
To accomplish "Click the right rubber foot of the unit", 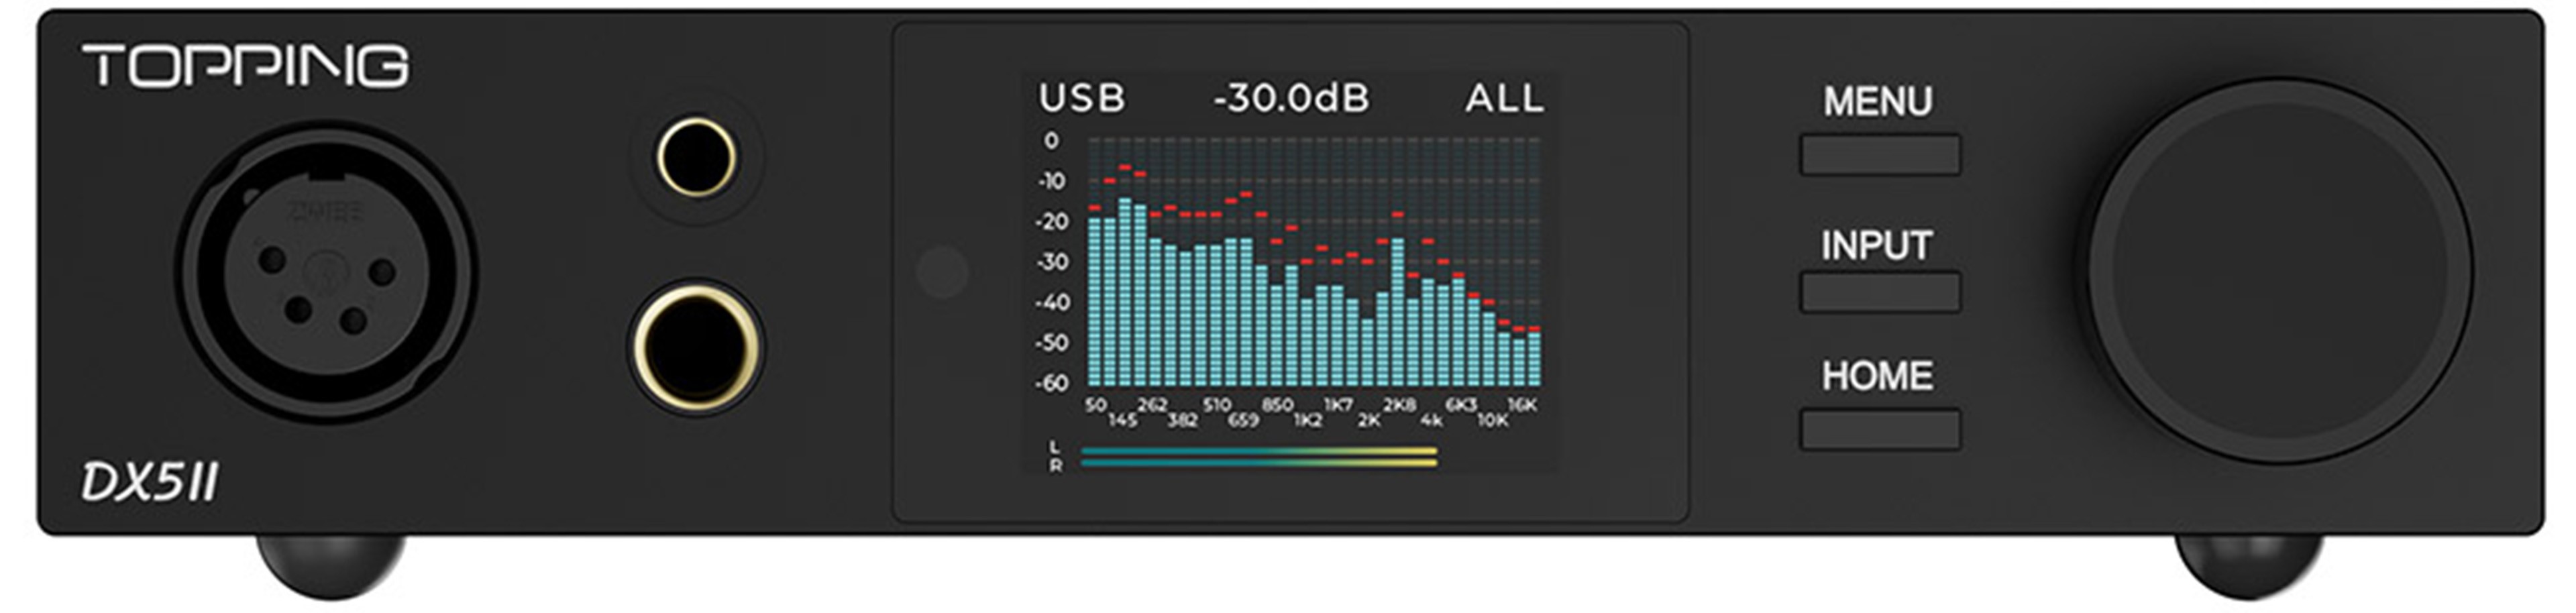I will click(x=2249, y=565).
